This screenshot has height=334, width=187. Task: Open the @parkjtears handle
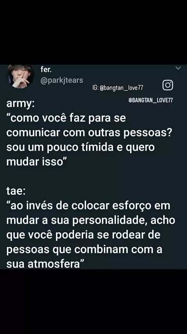[62, 80]
